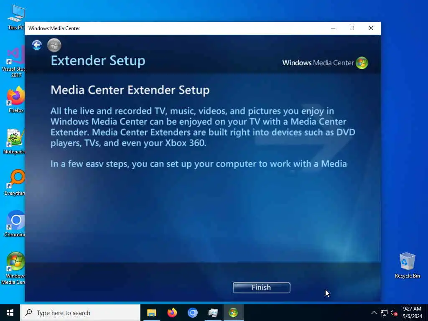Launch Chromium from desktop shortcut
This screenshot has width=428, height=321.
[x=15, y=223]
